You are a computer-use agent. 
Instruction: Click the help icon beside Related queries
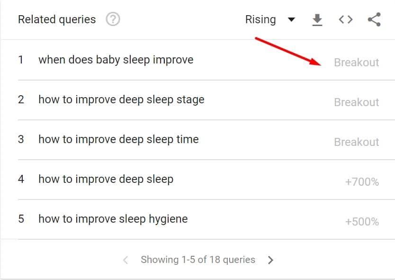113,19
